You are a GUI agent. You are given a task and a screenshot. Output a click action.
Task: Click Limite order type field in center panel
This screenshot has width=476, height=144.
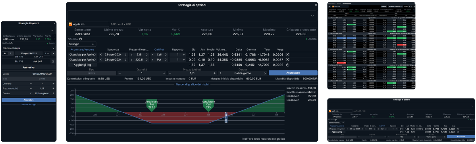point(92,73)
